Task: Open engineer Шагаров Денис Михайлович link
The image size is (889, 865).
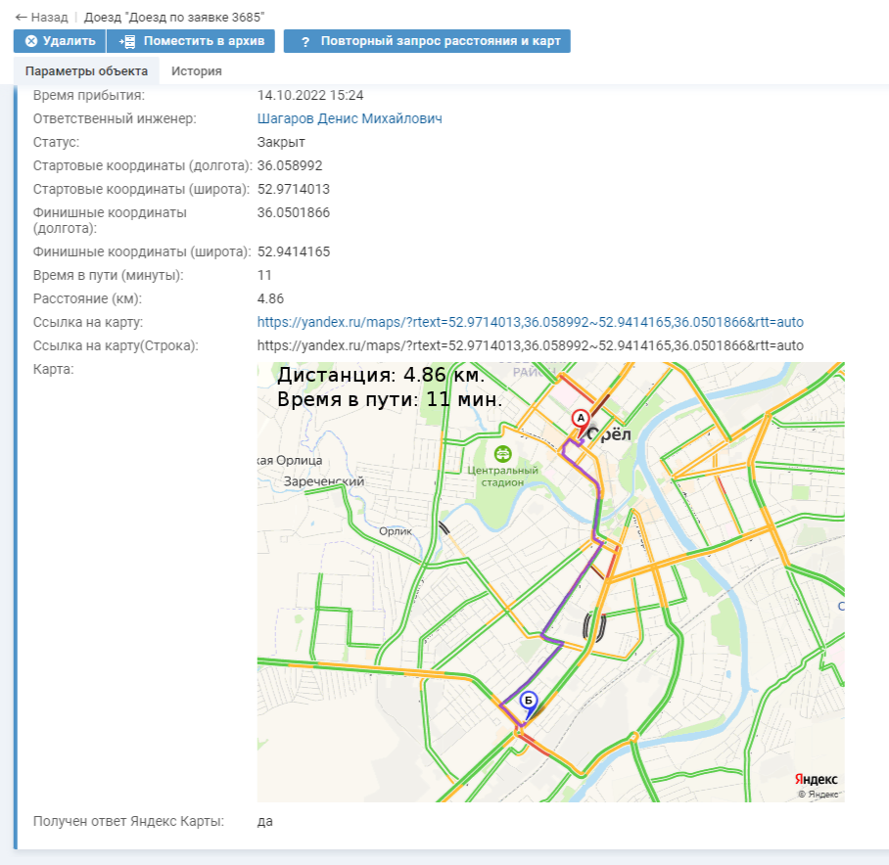Action: (350, 118)
